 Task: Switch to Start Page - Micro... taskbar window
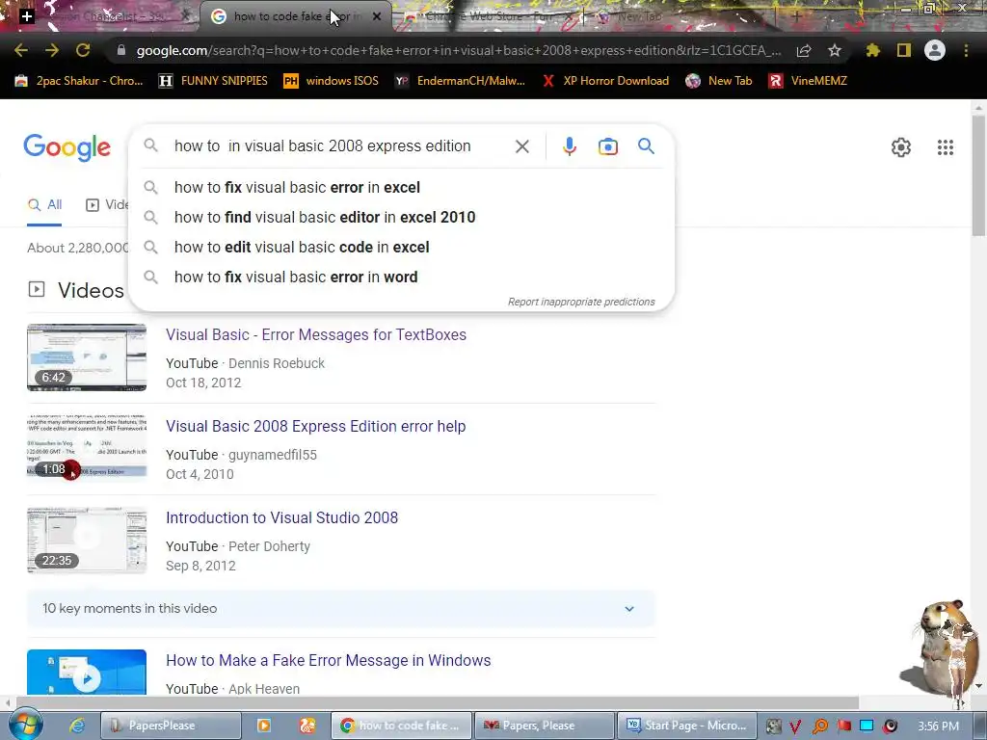(x=686, y=726)
